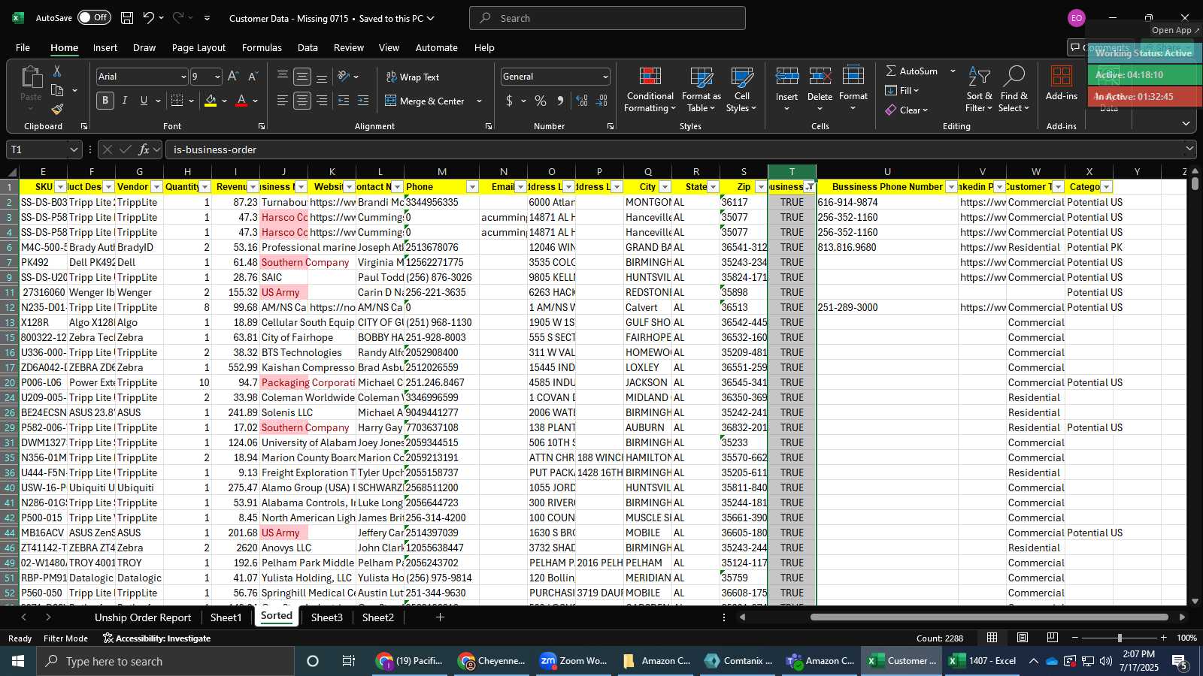The width and height of the screenshot is (1203, 676).
Task: Toggle Align Right
Action: [x=322, y=101]
